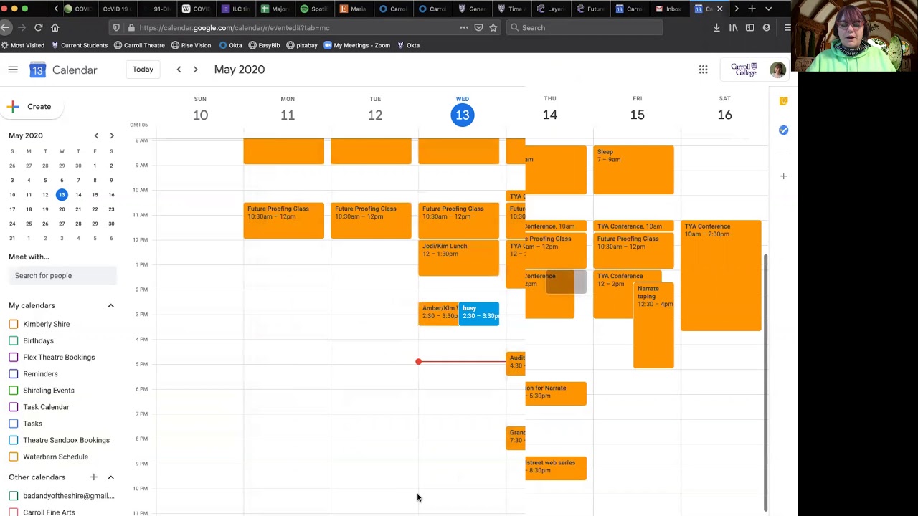The height and width of the screenshot is (516, 918).
Task: Add other calendars plus icon
Action: click(x=93, y=477)
